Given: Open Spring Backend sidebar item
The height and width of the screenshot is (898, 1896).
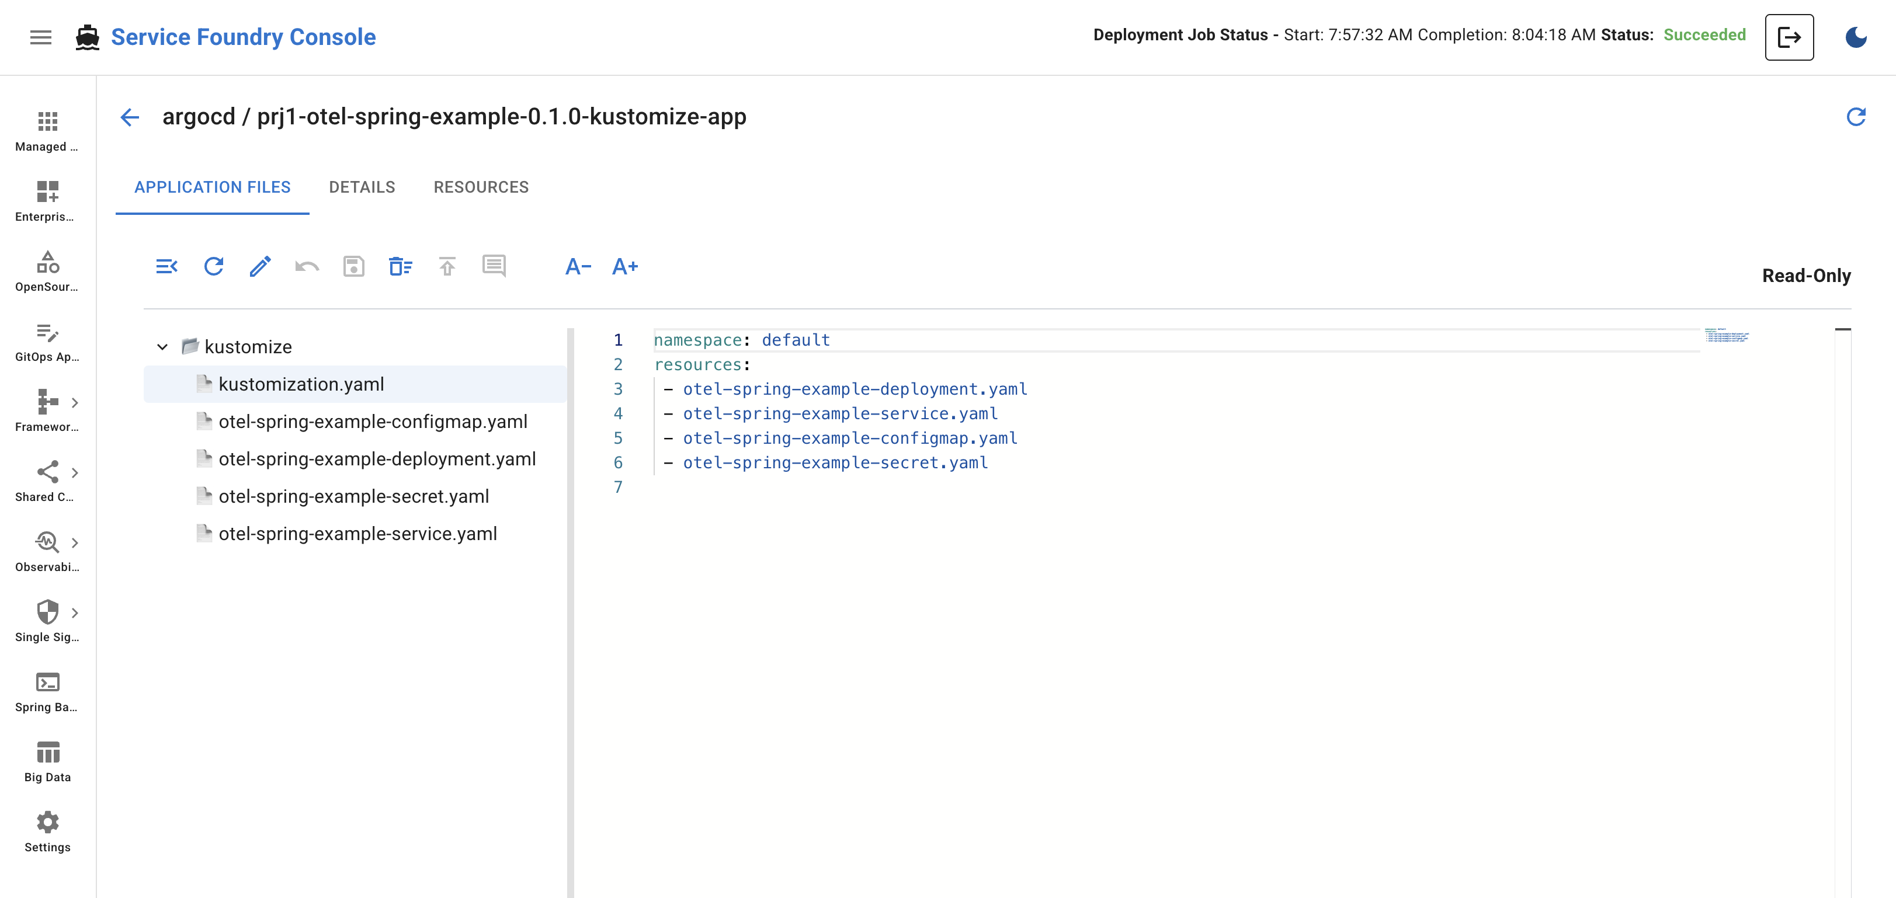Looking at the screenshot, I should coord(47,691).
